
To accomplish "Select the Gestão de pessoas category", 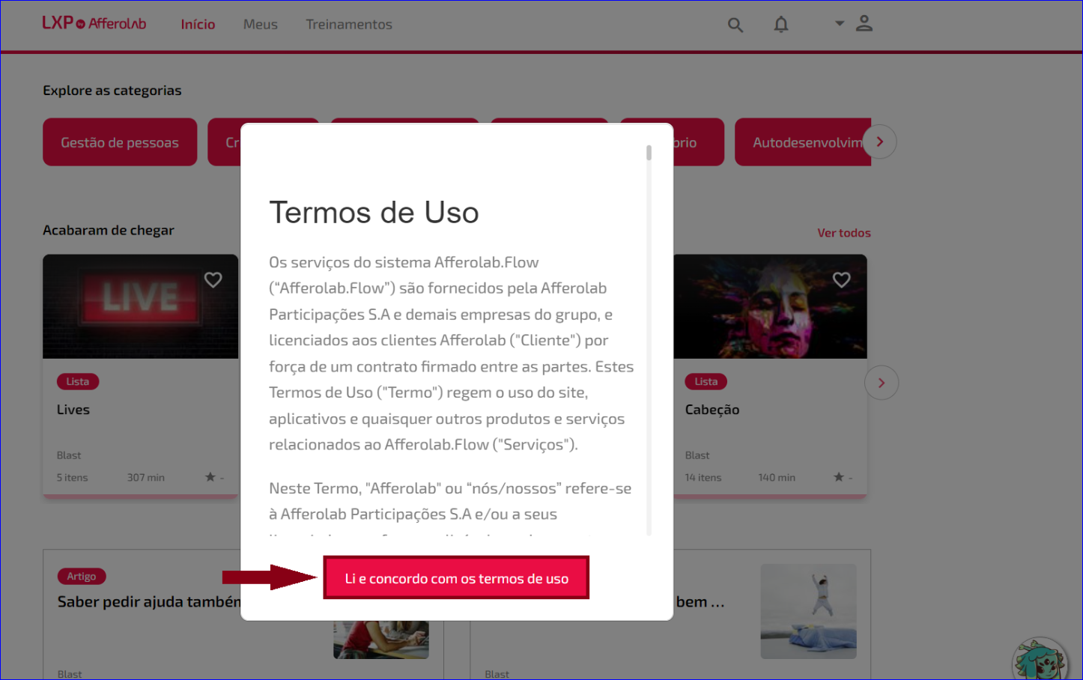I will pos(120,142).
